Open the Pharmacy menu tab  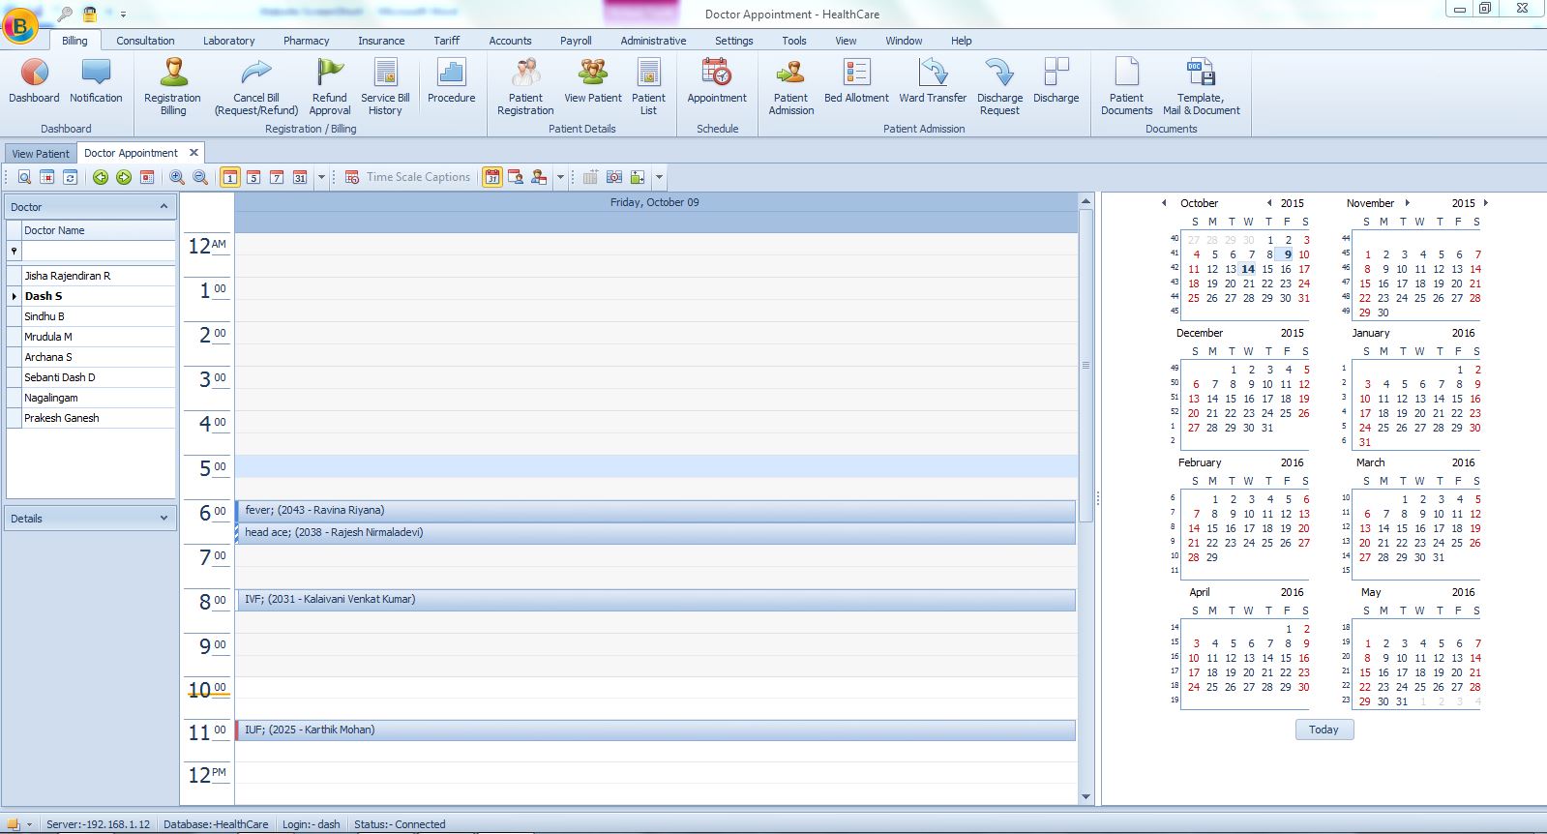(x=306, y=41)
